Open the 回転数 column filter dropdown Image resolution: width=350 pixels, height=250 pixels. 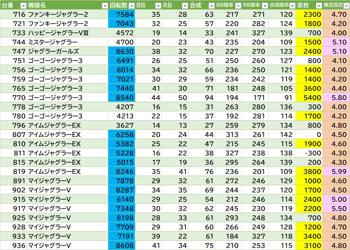132,6
